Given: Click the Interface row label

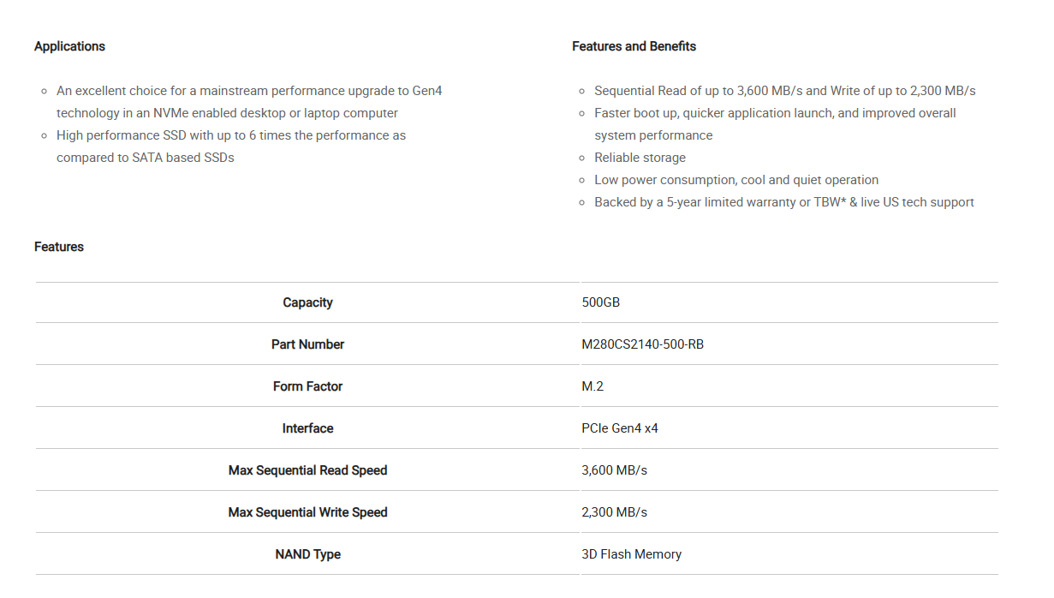Looking at the screenshot, I should pyautogui.click(x=307, y=428).
